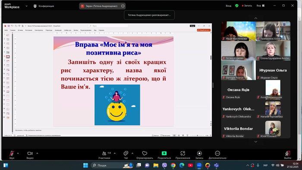Click the Выйти leave meeting button

click(288, 155)
